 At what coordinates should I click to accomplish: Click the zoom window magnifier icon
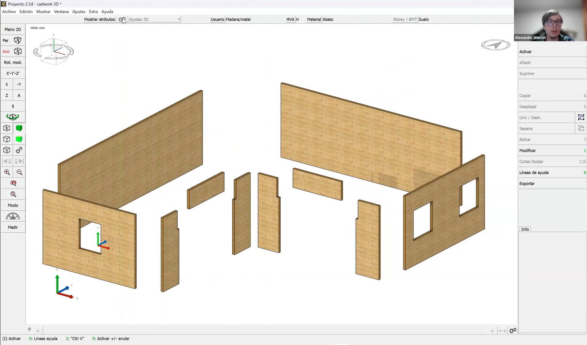13,194
